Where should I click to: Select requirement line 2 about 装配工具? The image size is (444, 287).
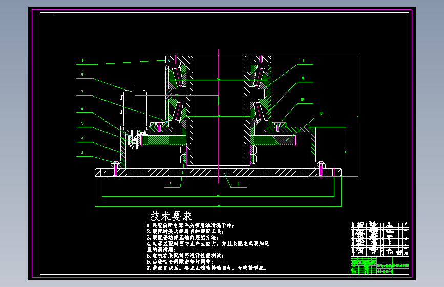pos(185,232)
